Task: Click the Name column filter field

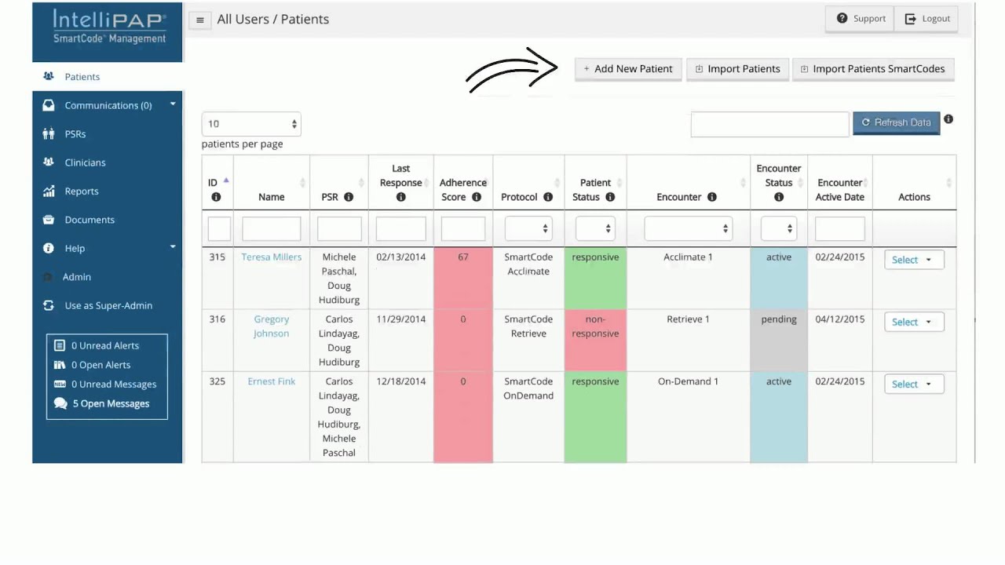Action: (x=272, y=228)
